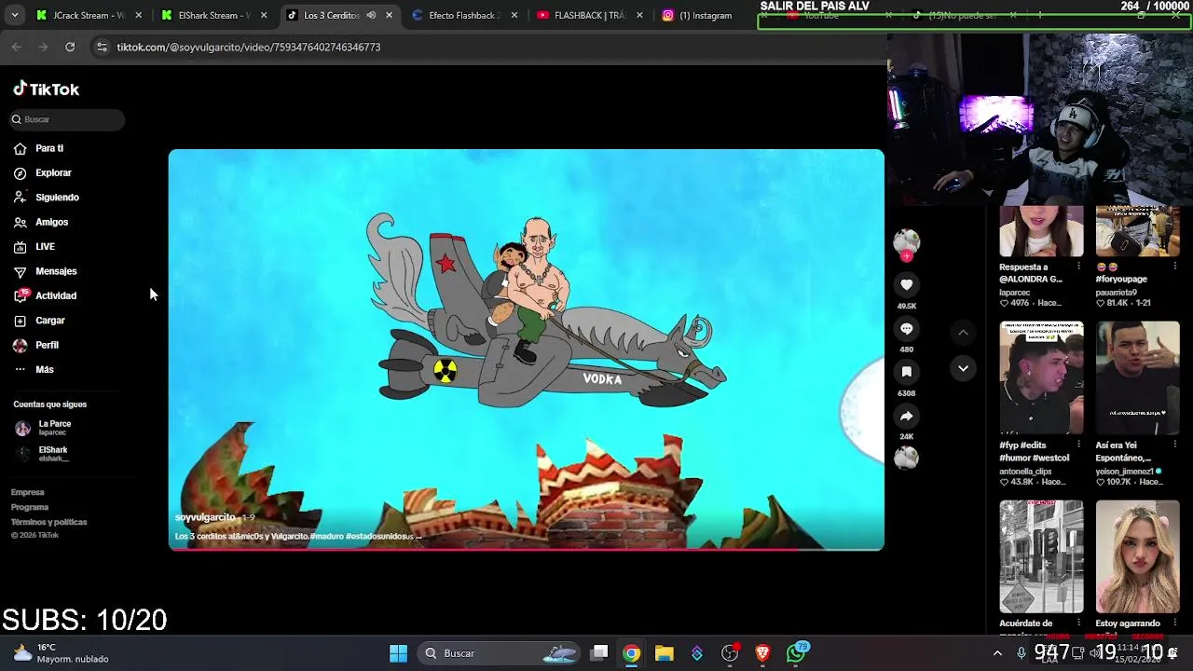
Task: Click the TikTok logo
Action: pyautogui.click(x=47, y=89)
